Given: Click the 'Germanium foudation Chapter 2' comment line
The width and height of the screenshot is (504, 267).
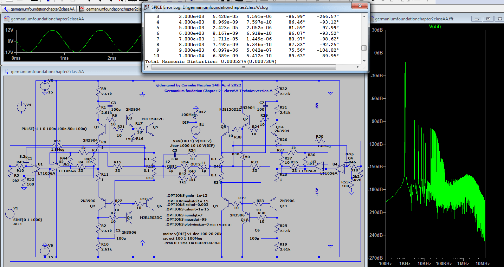Looking at the screenshot, I should point(218,91).
